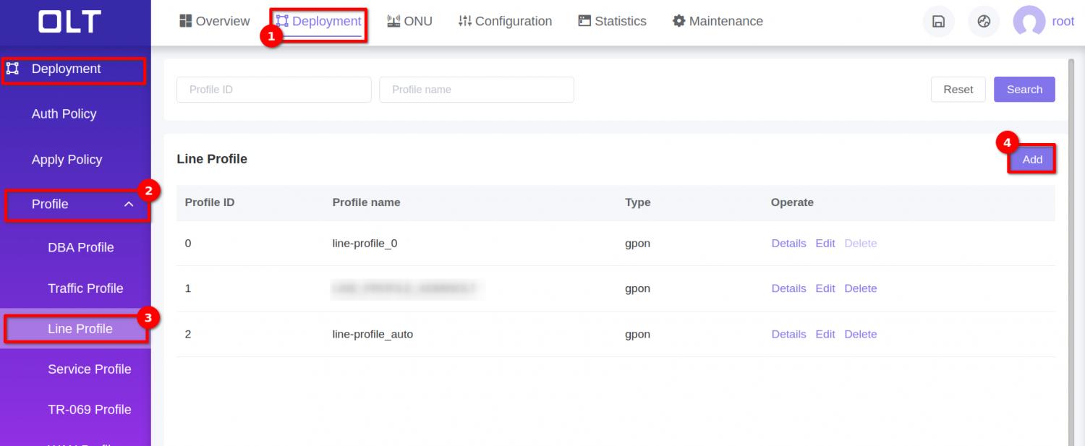Screen dimensions: 1085x446
Task: Open Auth Policy in sidebar
Action: click(64, 114)
